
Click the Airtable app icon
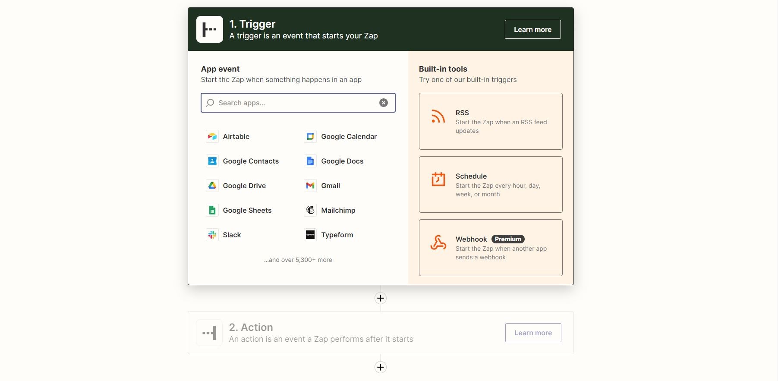[x=212, y=136]
